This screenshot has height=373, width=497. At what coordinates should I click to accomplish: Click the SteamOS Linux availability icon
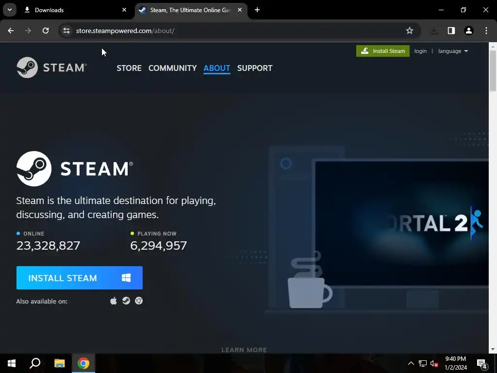126,301
